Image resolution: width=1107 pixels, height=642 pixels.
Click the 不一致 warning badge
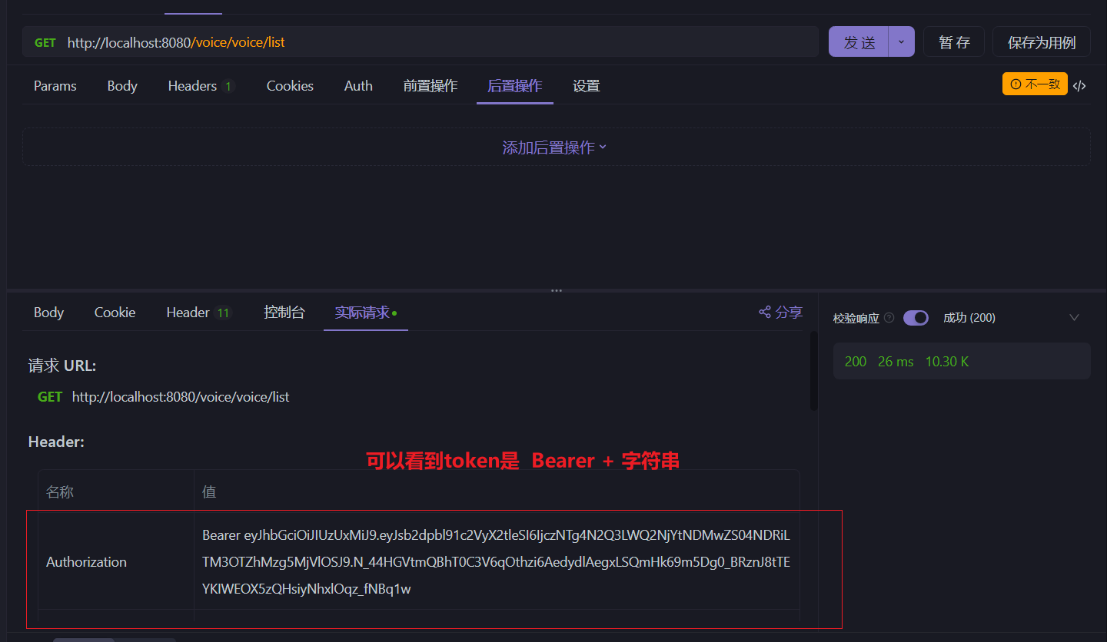tap(1035, 84)
